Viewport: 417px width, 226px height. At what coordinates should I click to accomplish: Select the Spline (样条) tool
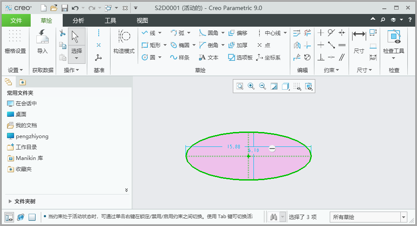pyautogui.click(x=180, y=57)
